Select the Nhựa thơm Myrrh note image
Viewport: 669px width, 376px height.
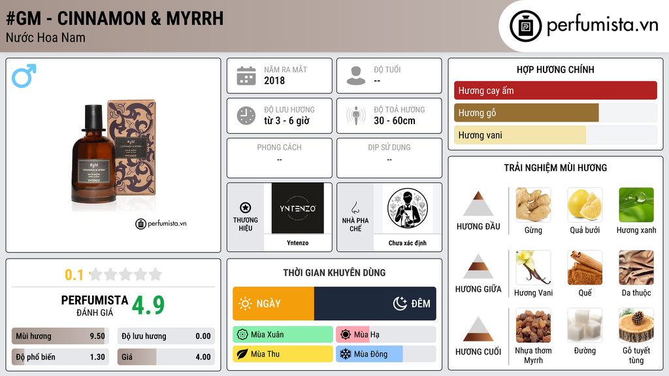533,326
